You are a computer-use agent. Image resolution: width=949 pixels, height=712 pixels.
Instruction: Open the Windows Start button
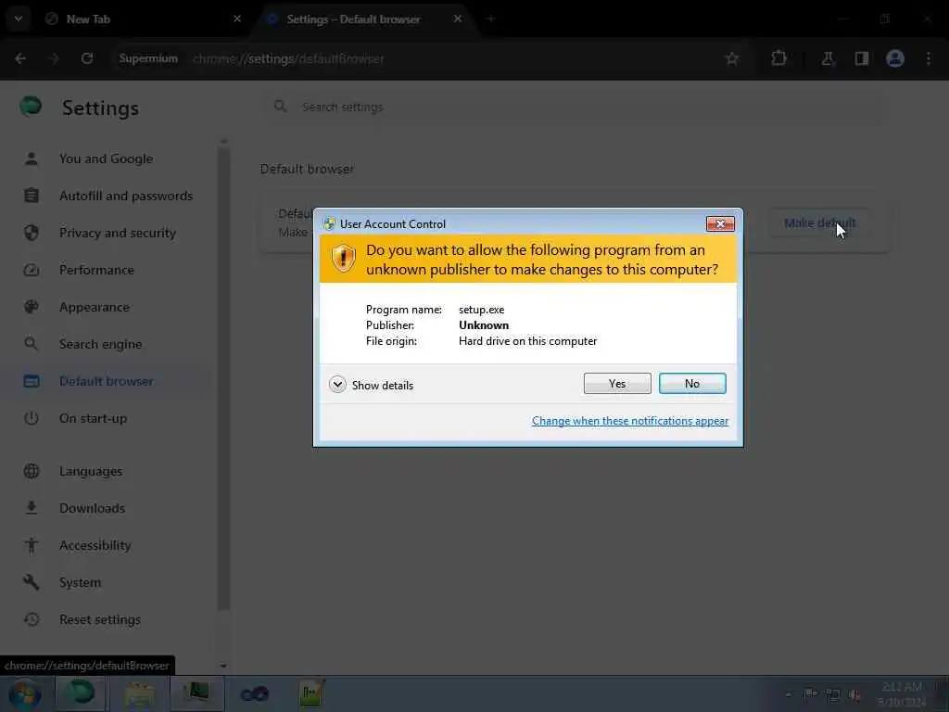tap(24, 693)
